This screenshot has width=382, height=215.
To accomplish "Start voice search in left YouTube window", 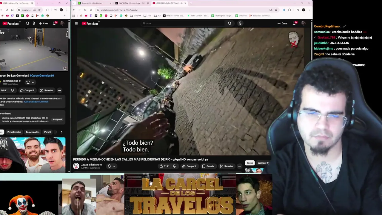I will pos(34,23).
